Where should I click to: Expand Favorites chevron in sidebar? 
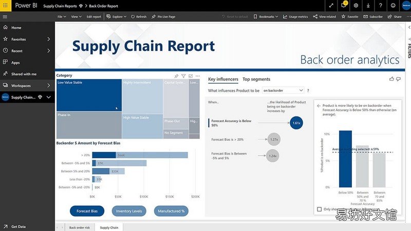click(49, 39)
